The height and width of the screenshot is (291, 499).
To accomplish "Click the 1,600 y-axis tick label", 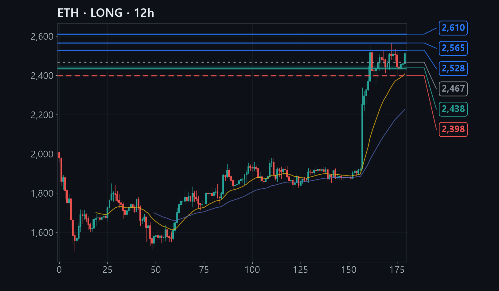I will coord(42,232).
